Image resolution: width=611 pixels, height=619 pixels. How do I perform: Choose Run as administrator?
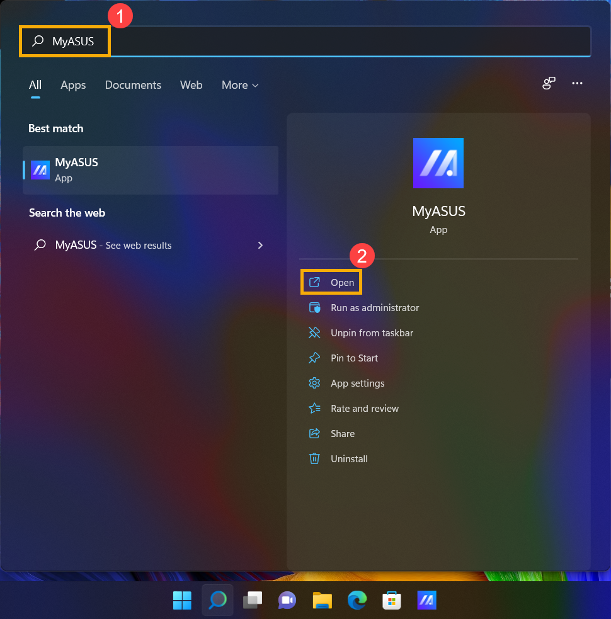[374, 307]
